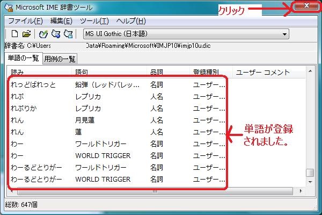Open the 編集(E) menu
The height and width of the screenshot is (215, 322).
tap(61, 21)
